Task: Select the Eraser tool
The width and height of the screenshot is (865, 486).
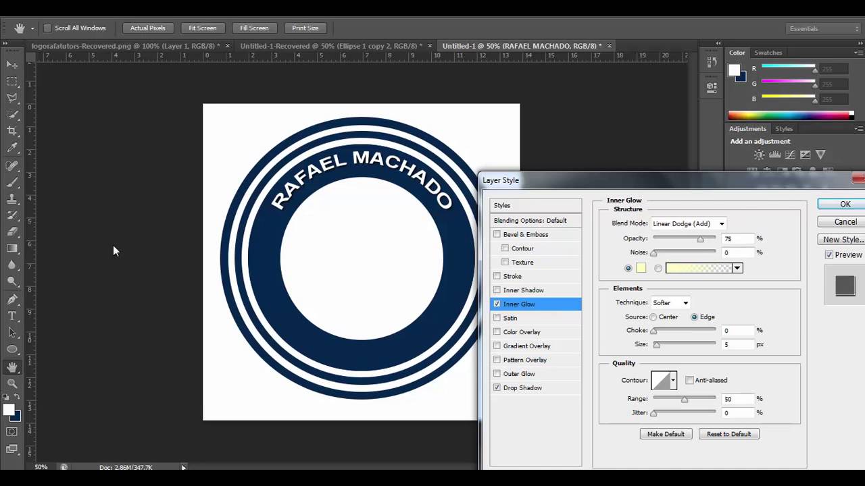Action: pyautogui.click(x=12, y=232)
